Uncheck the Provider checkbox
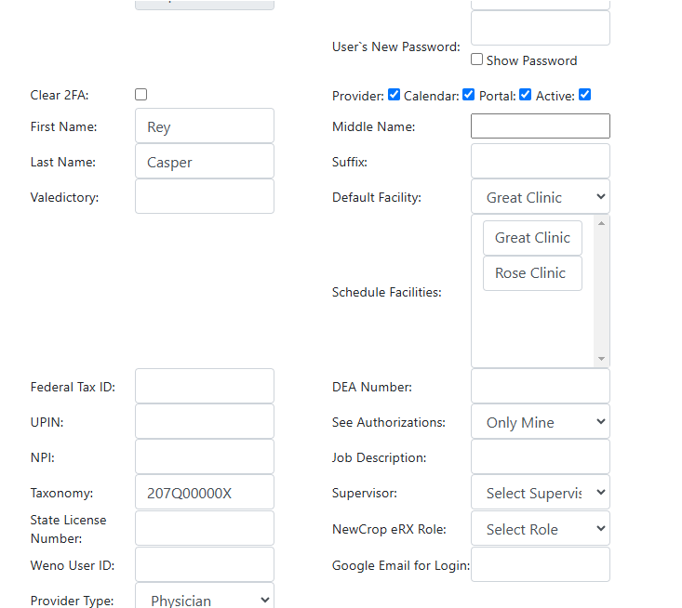682x608 pixels. coord(394,94)
